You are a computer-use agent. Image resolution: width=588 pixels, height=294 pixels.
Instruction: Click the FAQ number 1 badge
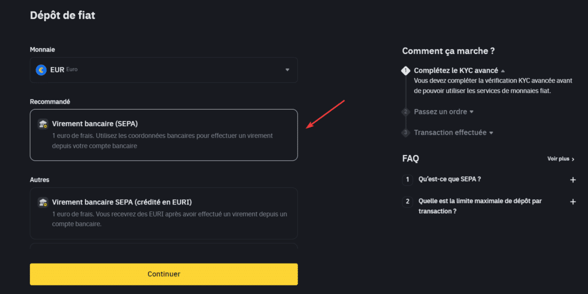point(407,180)
